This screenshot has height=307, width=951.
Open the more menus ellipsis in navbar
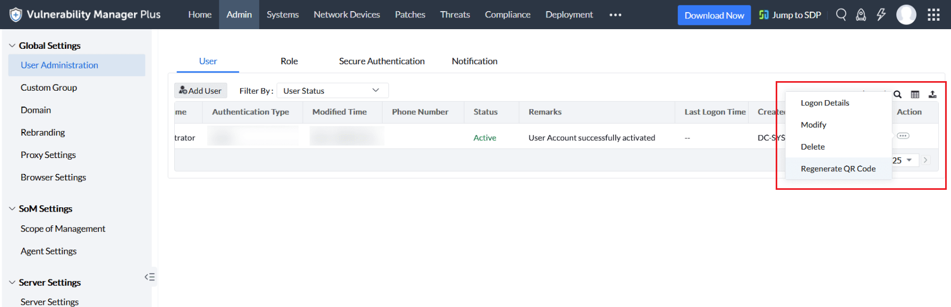coord(615,15)
